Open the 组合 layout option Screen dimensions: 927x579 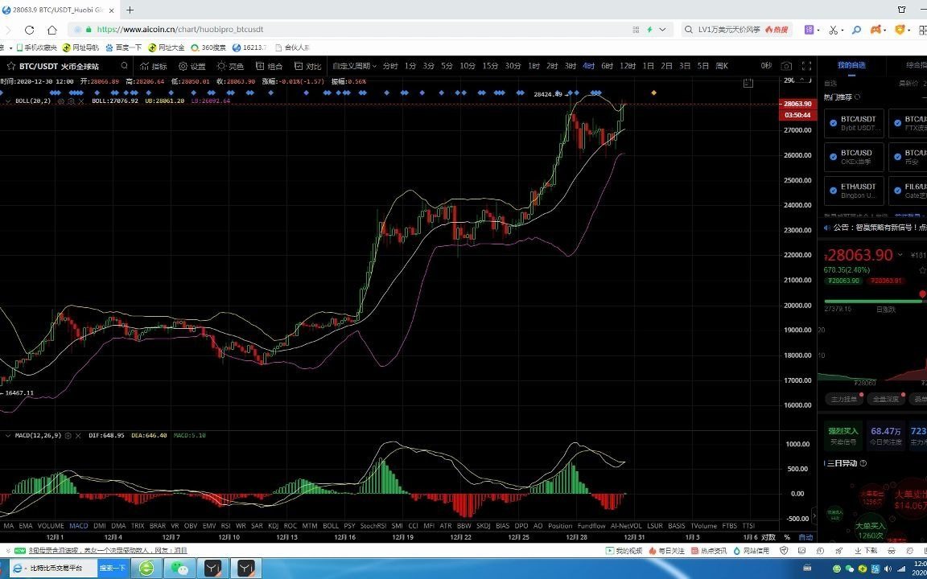269,66
